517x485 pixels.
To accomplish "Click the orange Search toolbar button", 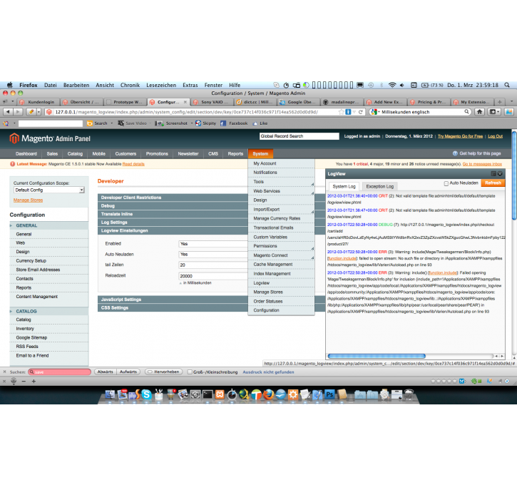I will tap(97, 123).
